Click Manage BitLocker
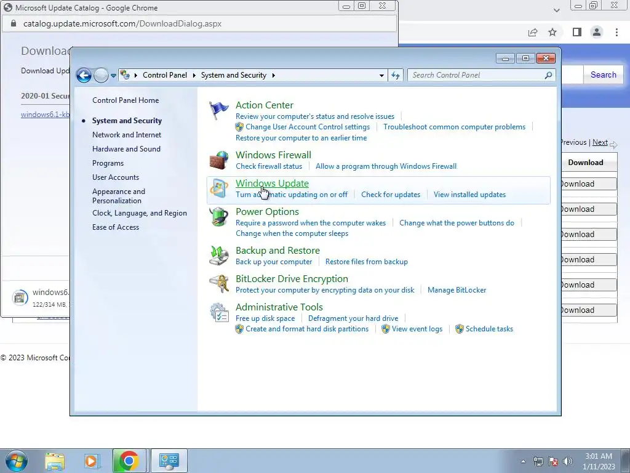Image resolution: width=630 pixels, height=473 pixels. pos(457,290)
